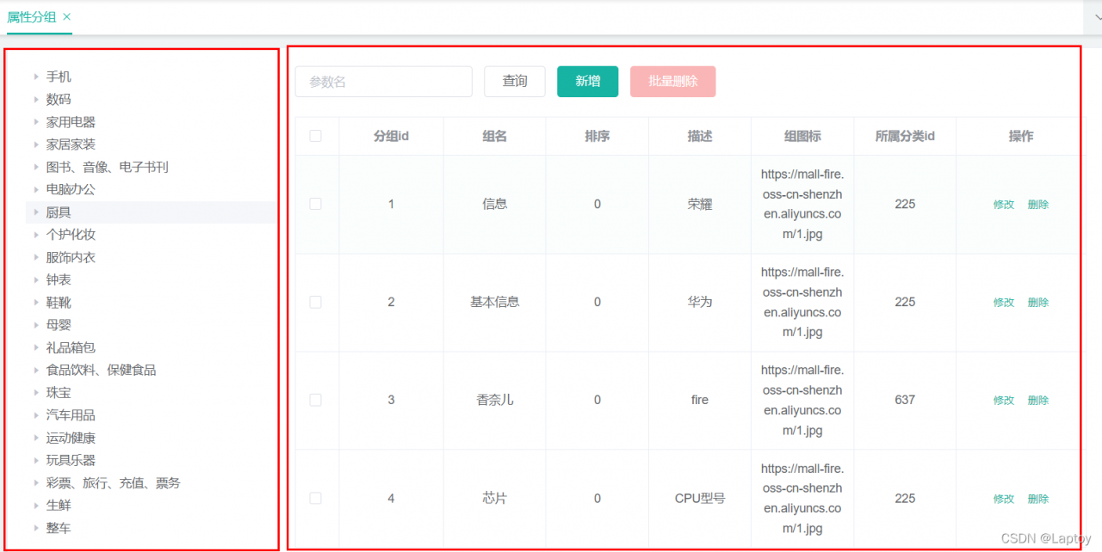Expand the 手机 category node arrow
1102x552 pixels.
[x=36, y=77]
